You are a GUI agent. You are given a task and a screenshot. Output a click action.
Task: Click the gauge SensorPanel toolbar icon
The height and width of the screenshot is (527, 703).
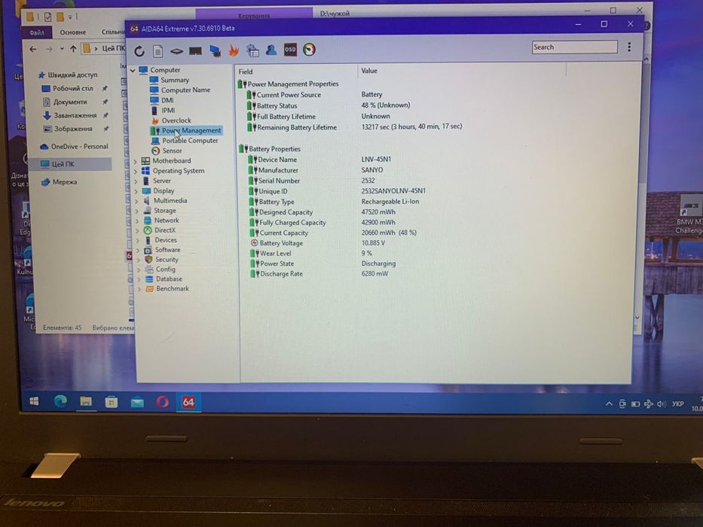tap(310, 49)
